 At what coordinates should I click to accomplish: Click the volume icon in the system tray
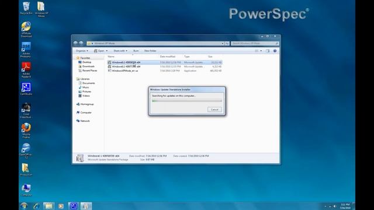[x=335, y=206]
